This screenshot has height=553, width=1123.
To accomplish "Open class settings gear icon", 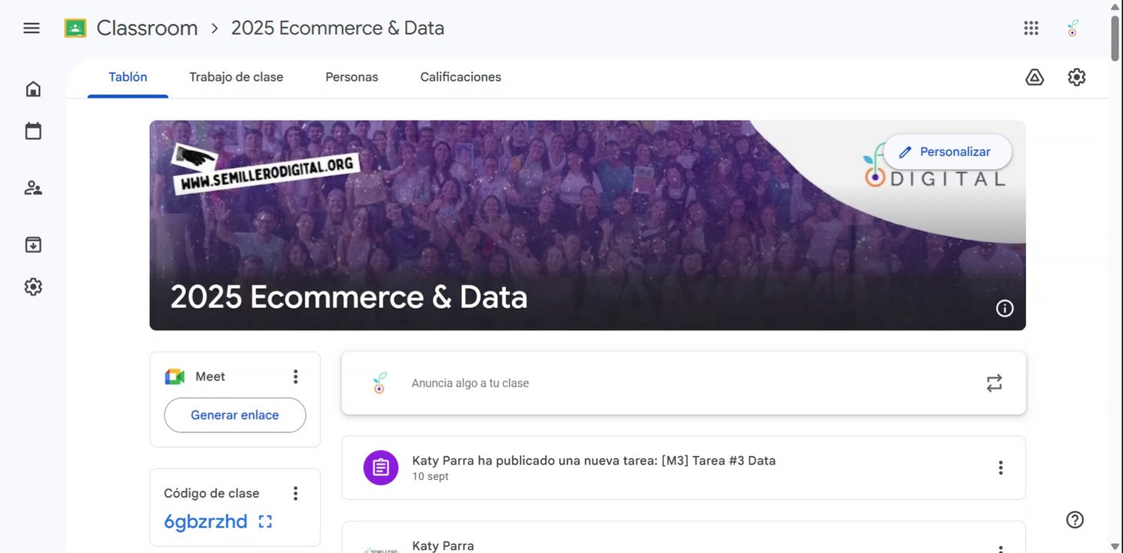I will pos(1077,78).
